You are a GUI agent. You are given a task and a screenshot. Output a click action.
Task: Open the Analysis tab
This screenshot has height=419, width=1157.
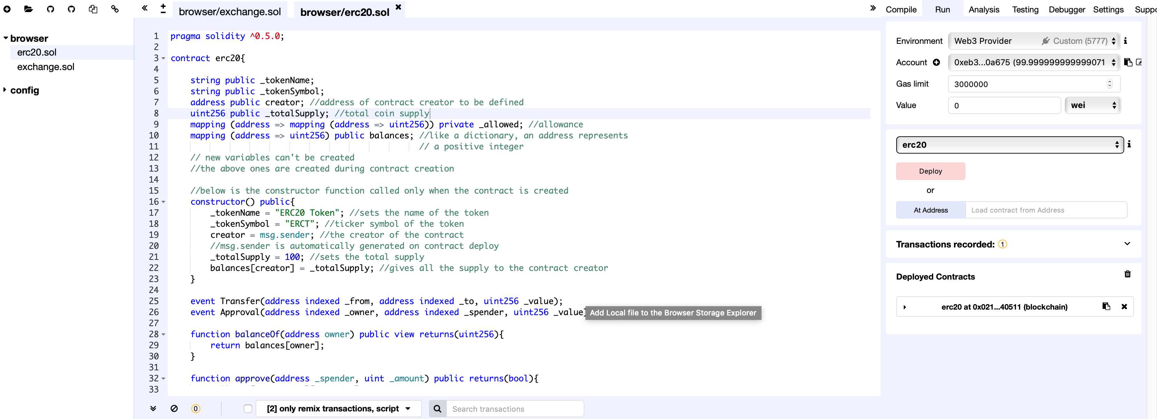coord(984,9)
